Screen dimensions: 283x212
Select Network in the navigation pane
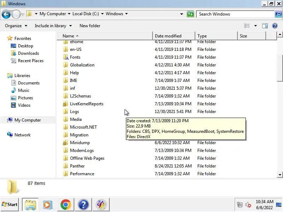click(x=22, y=135)
